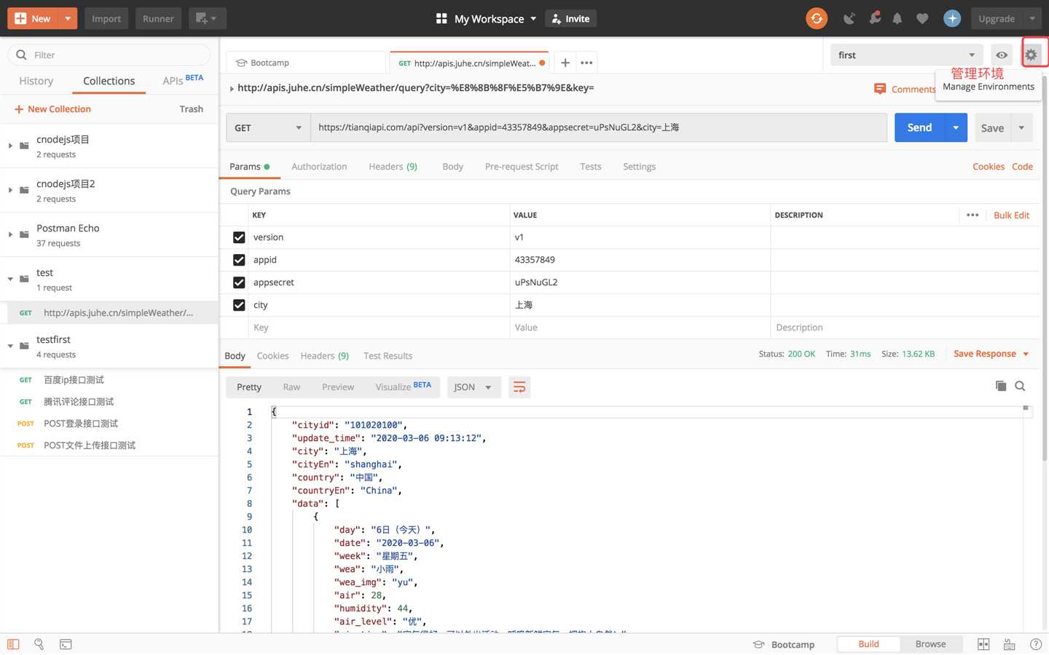Toggle the sidebar with bottom-left icon
1049x655 pixels.
coord(13,644)
